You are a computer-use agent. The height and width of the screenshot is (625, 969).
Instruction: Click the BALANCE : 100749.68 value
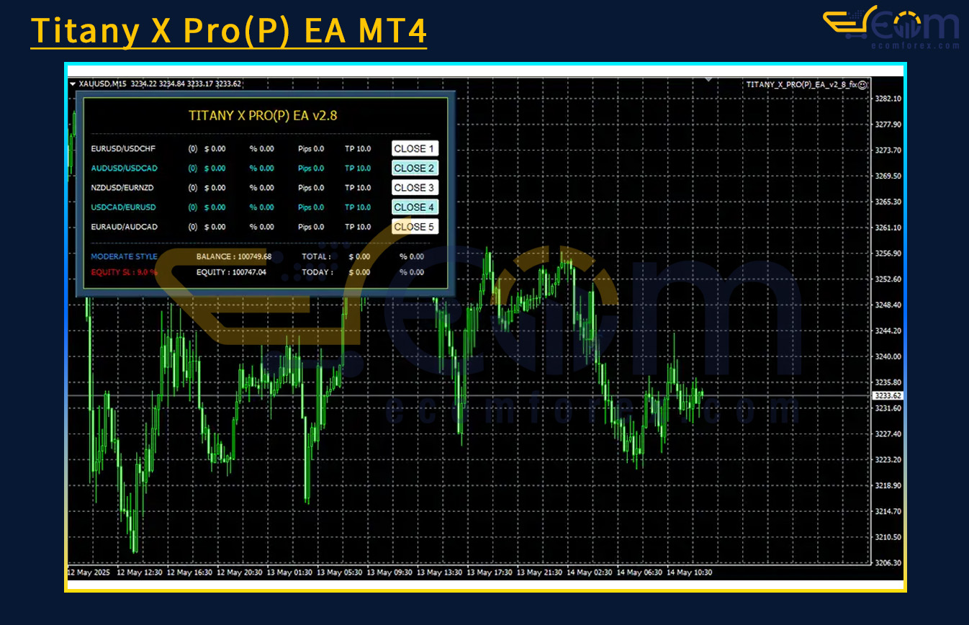click(x=234, y=256)
